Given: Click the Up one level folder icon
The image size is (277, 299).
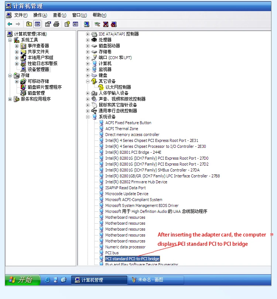Looking at the screenshot, I should (x=29, y=24).
